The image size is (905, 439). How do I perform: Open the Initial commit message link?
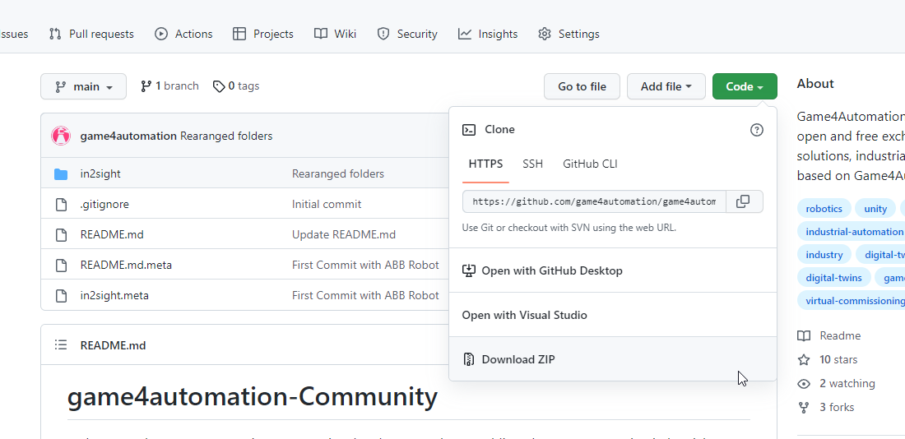click(x=327, y=204)
